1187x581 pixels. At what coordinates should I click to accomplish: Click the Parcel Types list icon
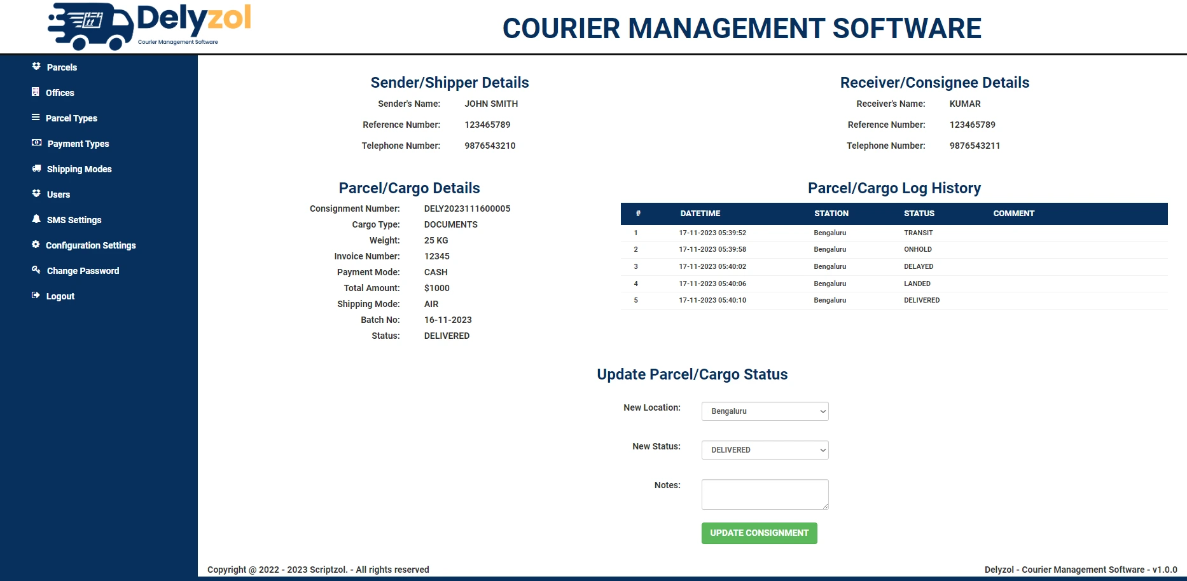(36, 118)
